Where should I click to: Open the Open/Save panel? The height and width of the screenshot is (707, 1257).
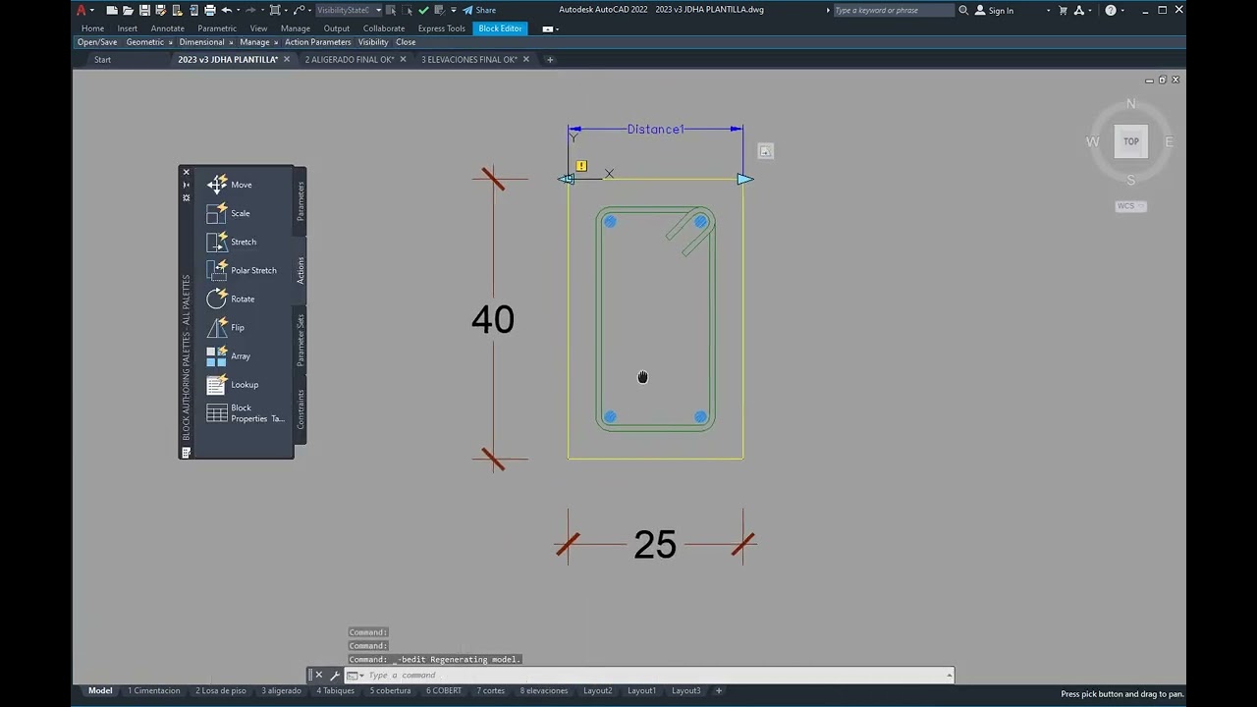(97, 42)
